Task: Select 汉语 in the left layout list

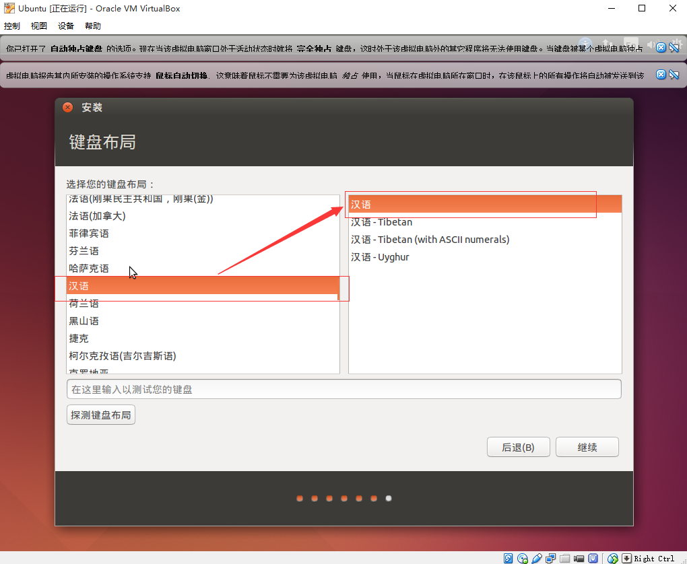Action: 203,286
